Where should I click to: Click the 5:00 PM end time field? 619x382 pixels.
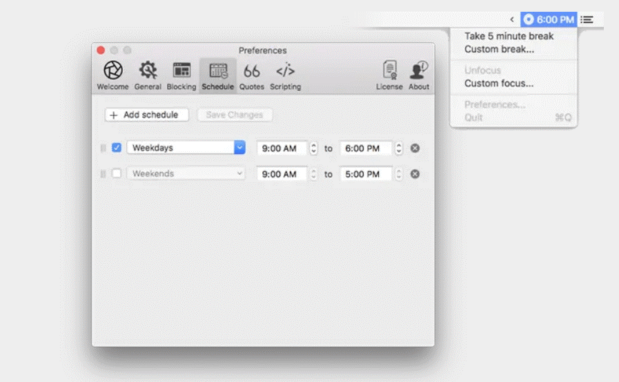(x=366, y=174)
